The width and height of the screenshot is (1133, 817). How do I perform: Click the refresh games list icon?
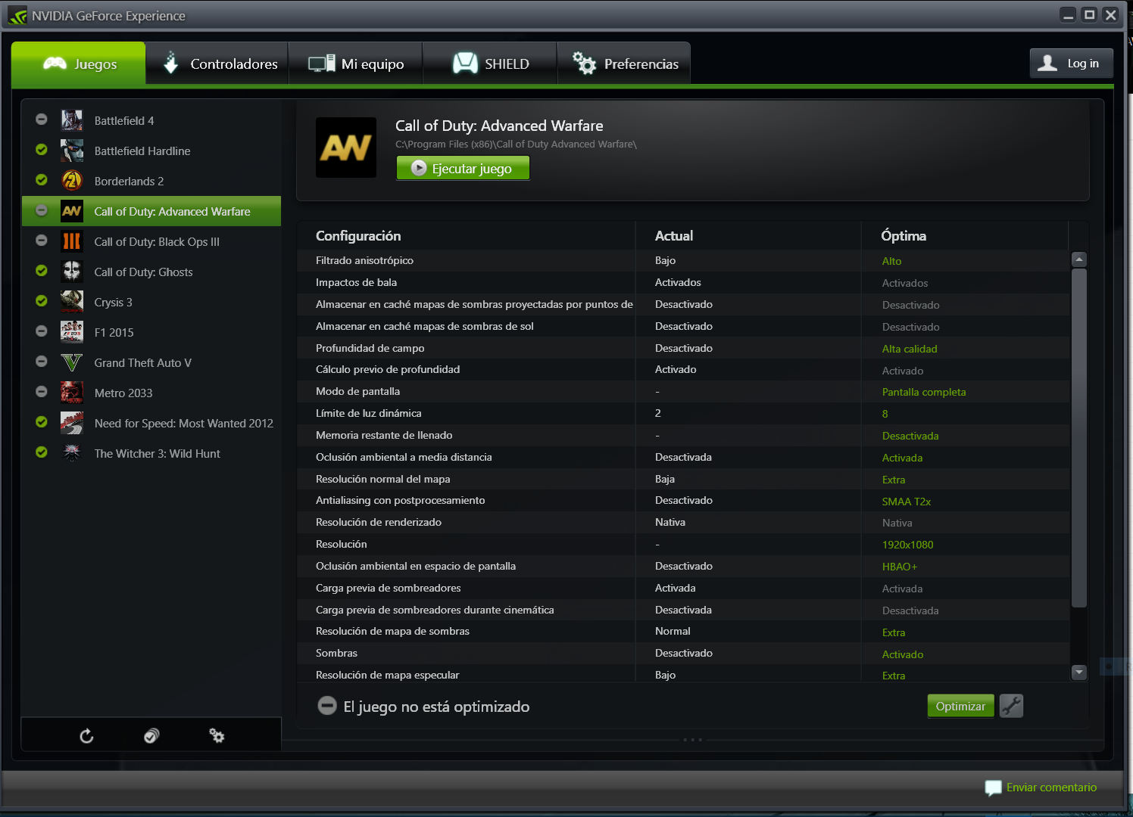(x=86, y=736)
